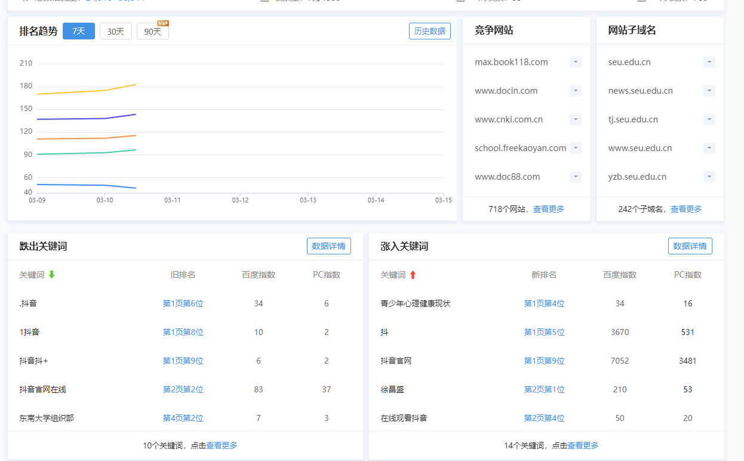Click 新排名 column header
Screen dimensions: 744x461
click(544, 275)
